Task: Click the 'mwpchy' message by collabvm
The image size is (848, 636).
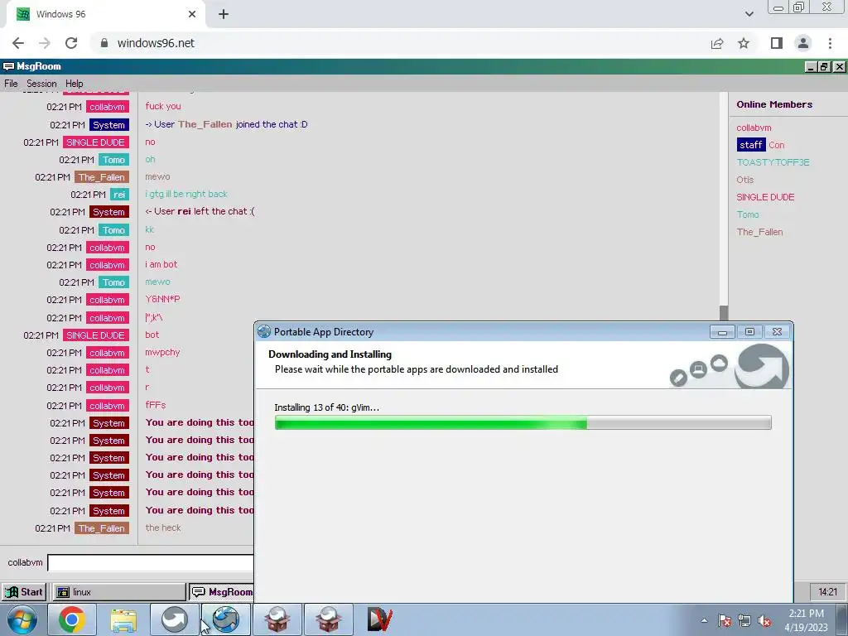Action: (162, 352)
